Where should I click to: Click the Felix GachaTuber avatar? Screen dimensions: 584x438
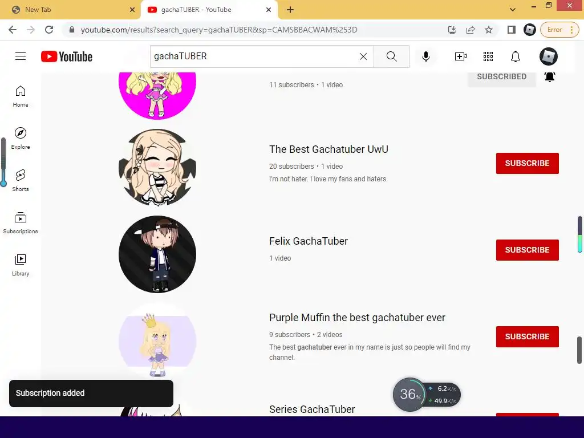click(157, 254)
